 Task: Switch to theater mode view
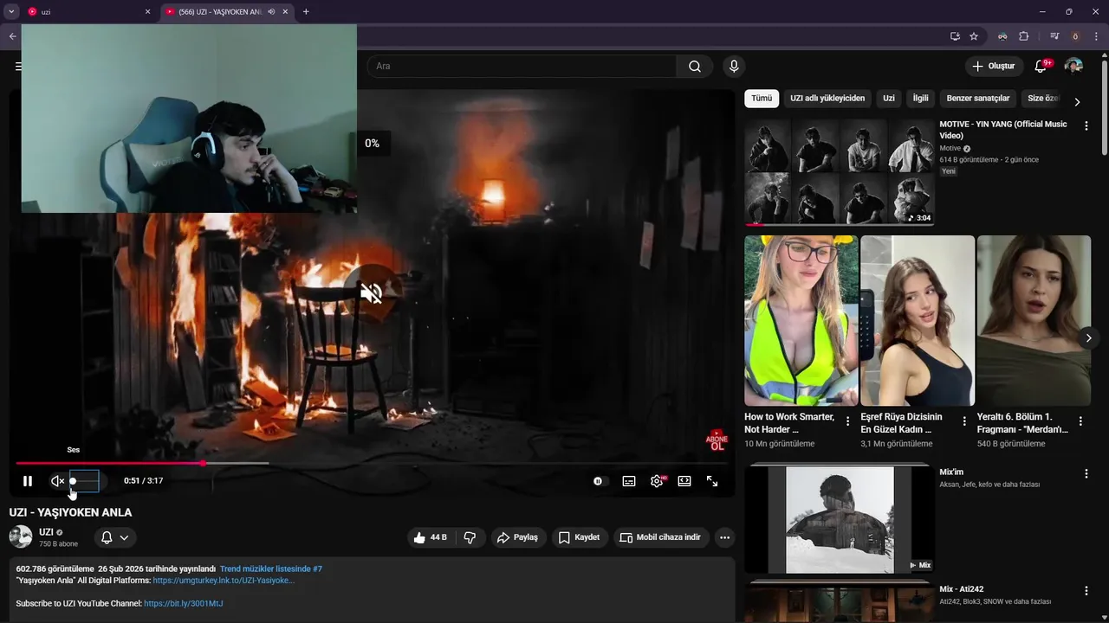pos(684,481)
